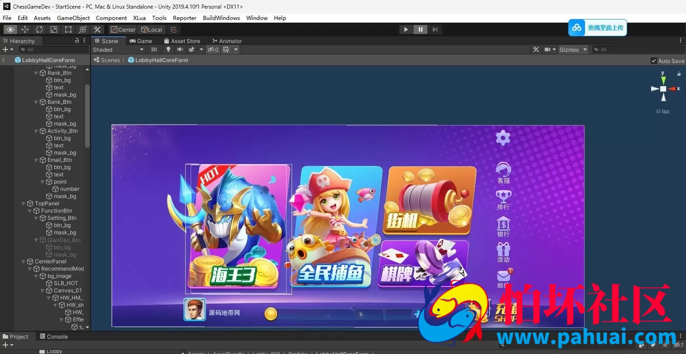Click the Pause button
Image resolution: width=686 pixels, height=354 pixels.
pos(420,29)
